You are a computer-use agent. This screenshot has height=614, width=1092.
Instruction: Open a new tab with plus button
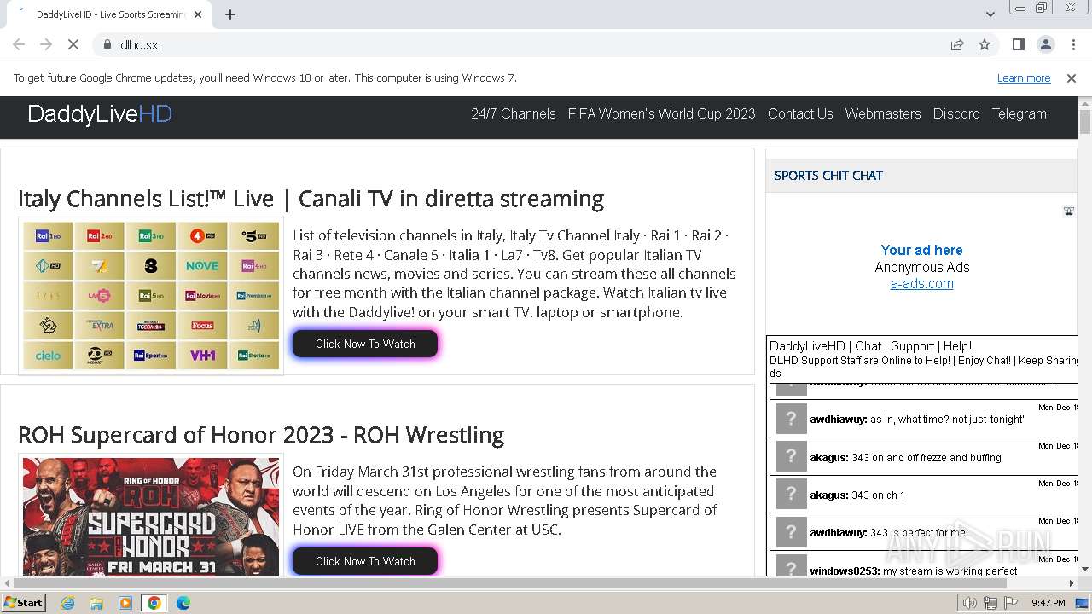[x=230, y=14]
